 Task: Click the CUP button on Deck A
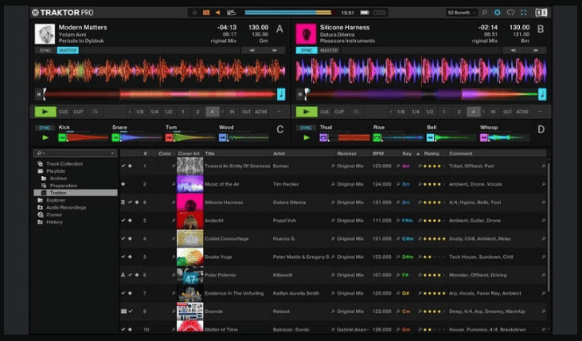(78, 112)
